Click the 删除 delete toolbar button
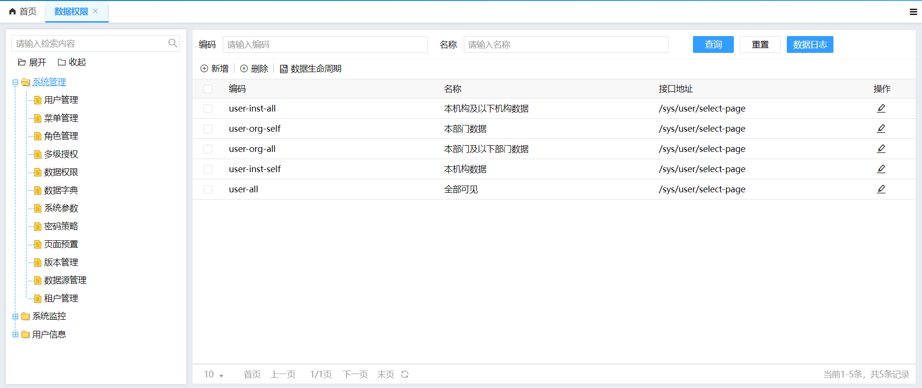This screenshot has height=388, width=922. click(254, 69)
